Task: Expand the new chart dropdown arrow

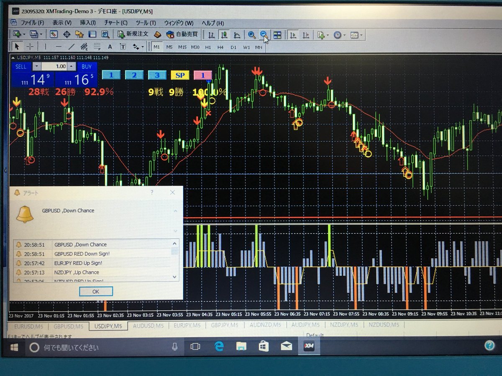Action: 24,34
